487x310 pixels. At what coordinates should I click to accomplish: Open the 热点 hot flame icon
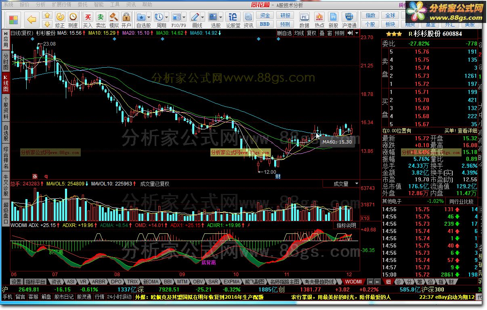(319, 17)
